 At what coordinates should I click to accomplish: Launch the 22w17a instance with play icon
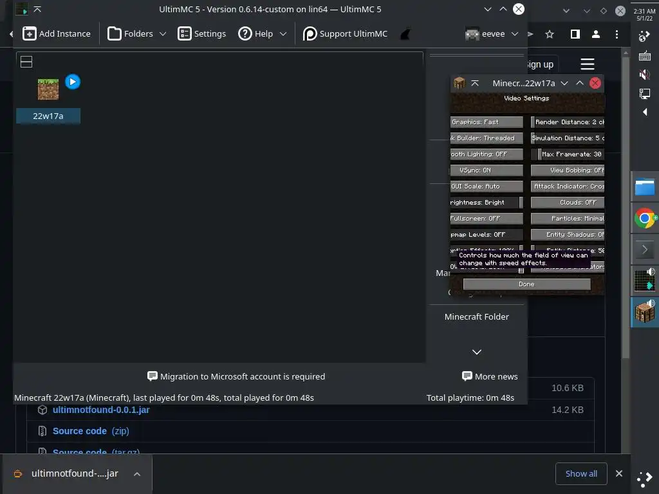coord(73,82)
